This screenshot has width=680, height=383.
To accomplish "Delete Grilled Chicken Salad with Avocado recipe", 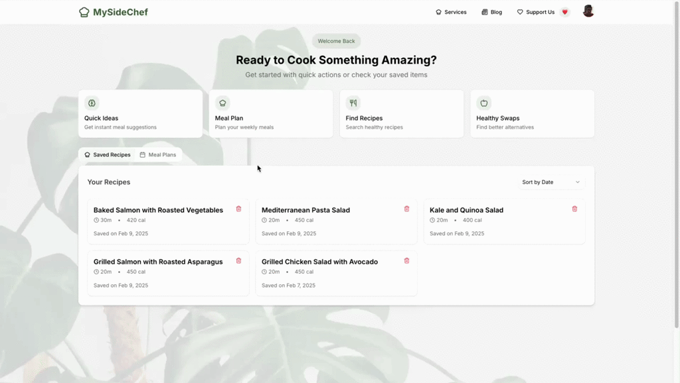I will (407, 261).
